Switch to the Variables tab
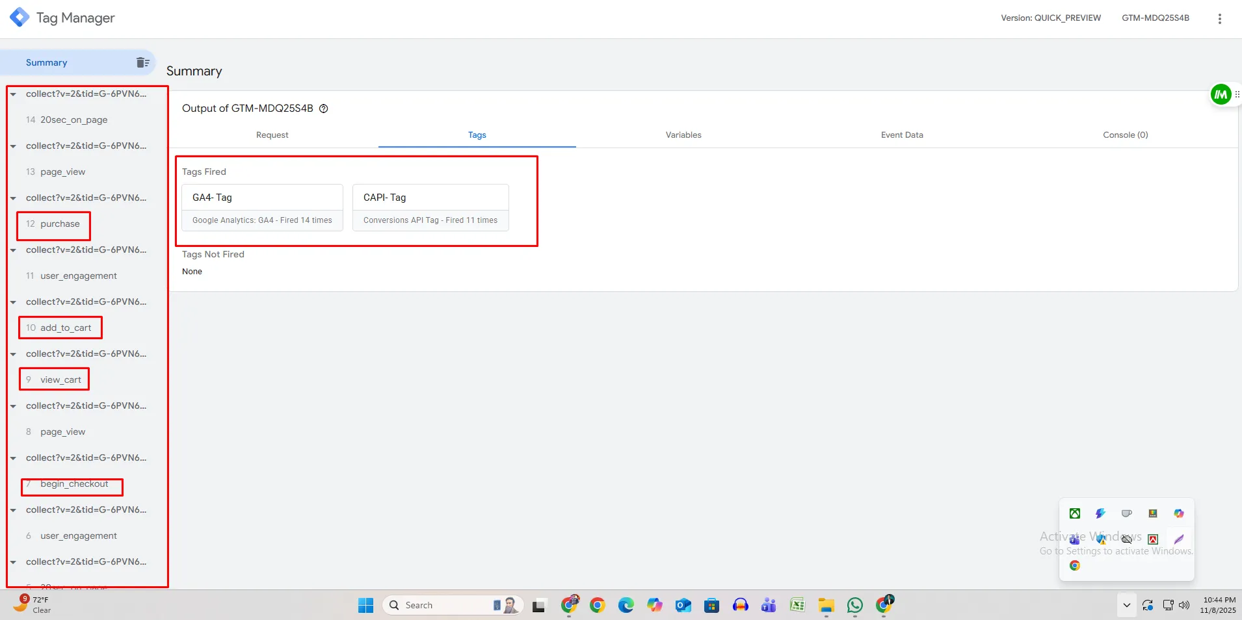Image resolution: width=1242 pixels, height=620 pixels. point(683,135)
